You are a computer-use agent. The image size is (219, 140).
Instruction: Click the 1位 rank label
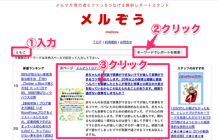[16, 86]
